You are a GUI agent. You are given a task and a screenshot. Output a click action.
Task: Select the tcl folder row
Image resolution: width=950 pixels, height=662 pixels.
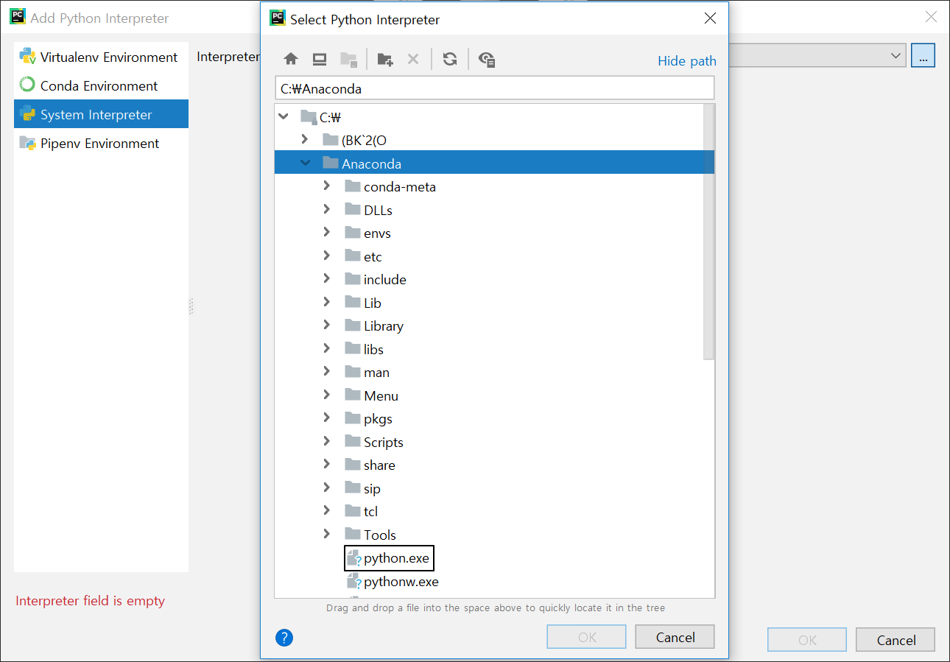[489, 511]
